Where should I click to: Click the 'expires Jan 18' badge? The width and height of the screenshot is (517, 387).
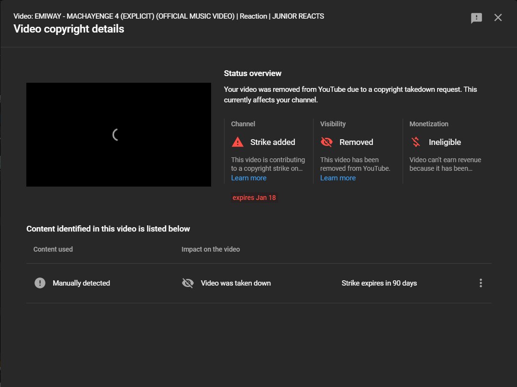pos(254,198)
